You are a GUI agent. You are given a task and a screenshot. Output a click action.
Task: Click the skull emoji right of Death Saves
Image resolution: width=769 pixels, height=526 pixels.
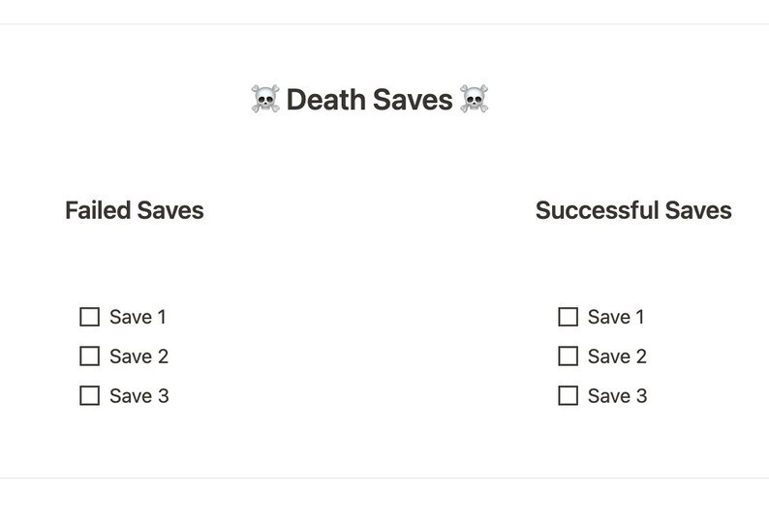coord(474,99)
